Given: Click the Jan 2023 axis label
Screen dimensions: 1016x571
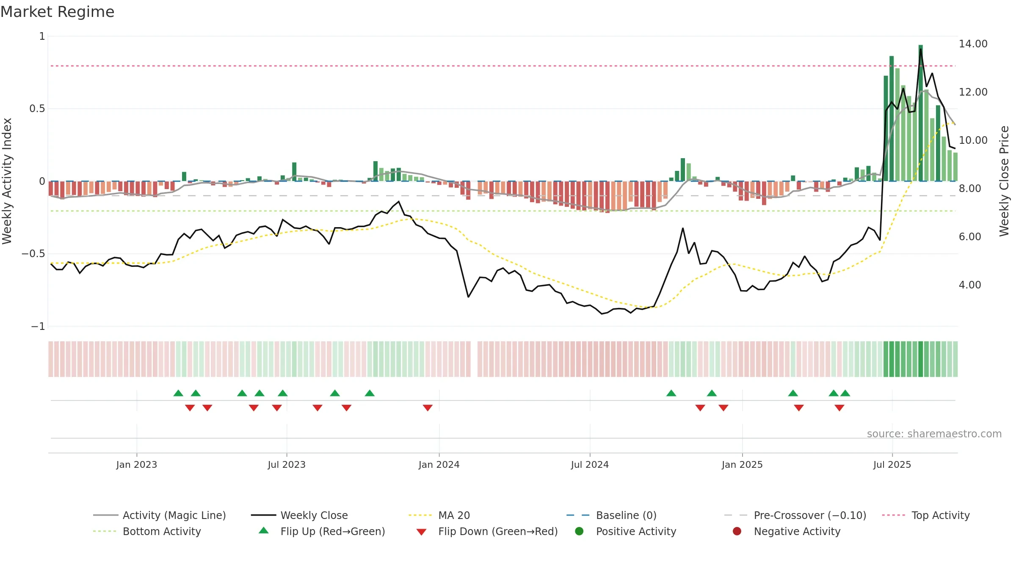Looking at the screenshot, I should 136,464.
